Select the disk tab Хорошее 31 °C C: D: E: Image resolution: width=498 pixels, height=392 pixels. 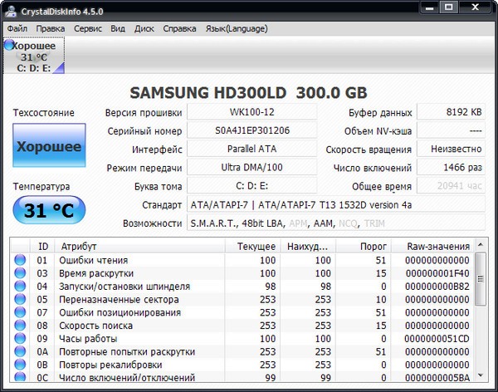34,56
